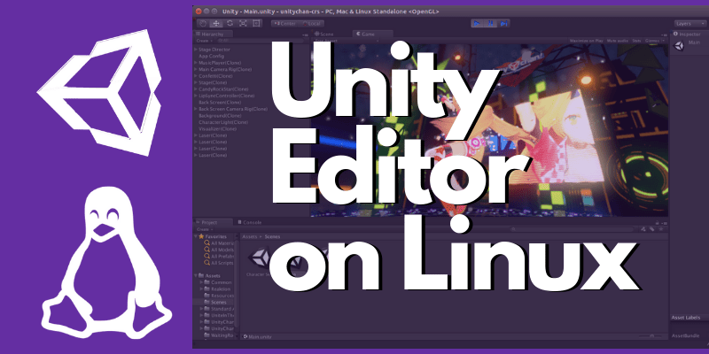Expand CandyRockStar(Clone) object
The width and height of the screenshot is (709, 354).
pyautogui.click(x=196, y=89)
